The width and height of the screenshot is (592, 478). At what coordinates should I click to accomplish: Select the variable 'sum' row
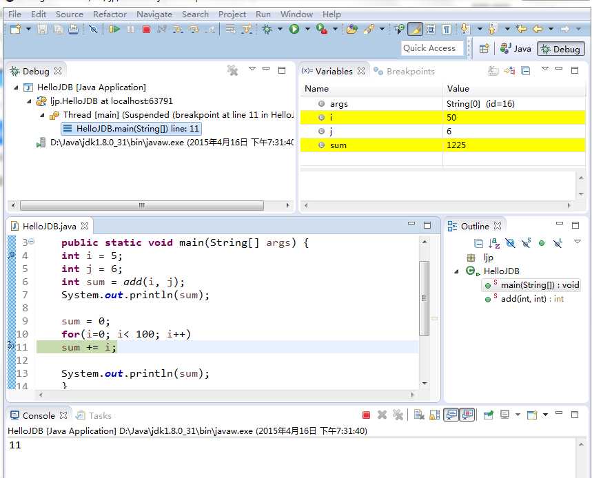coord(442,145)
